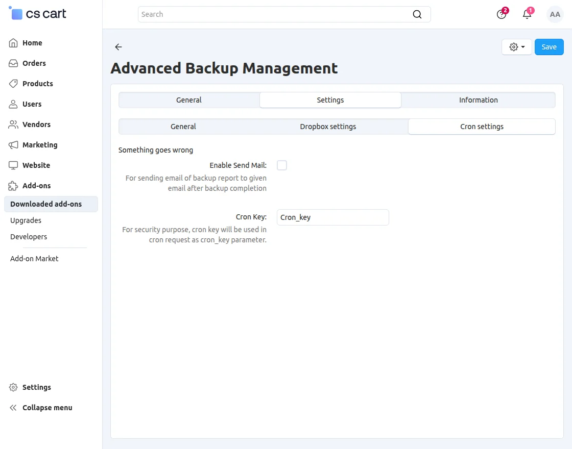Save the add-on settings
The height and width of the screenshot is (449, 572).
[x=549, y=46]
